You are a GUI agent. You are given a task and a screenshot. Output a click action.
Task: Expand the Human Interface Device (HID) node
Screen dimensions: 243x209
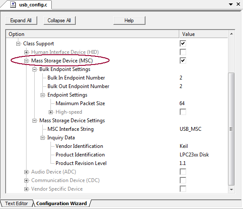tap(26, 52)
